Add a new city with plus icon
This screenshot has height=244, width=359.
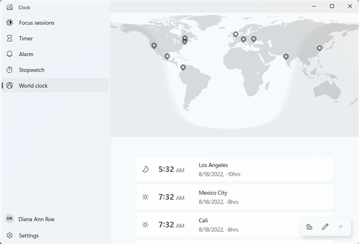341,227
